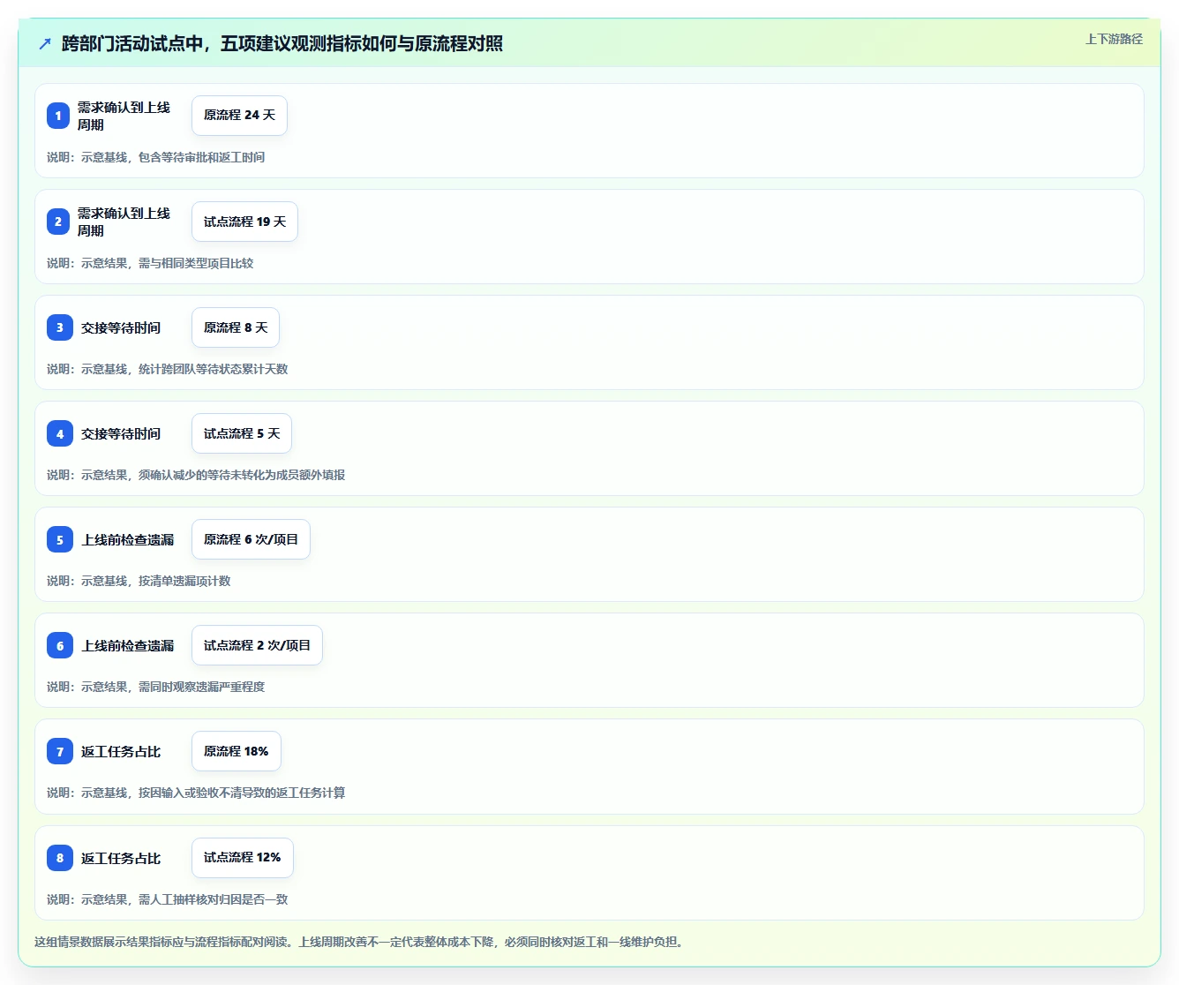The image size is (1179, 985).
Task: Click note about 须确认减少的等待未转化为成员额外填报
Action: tap(196, 475)
